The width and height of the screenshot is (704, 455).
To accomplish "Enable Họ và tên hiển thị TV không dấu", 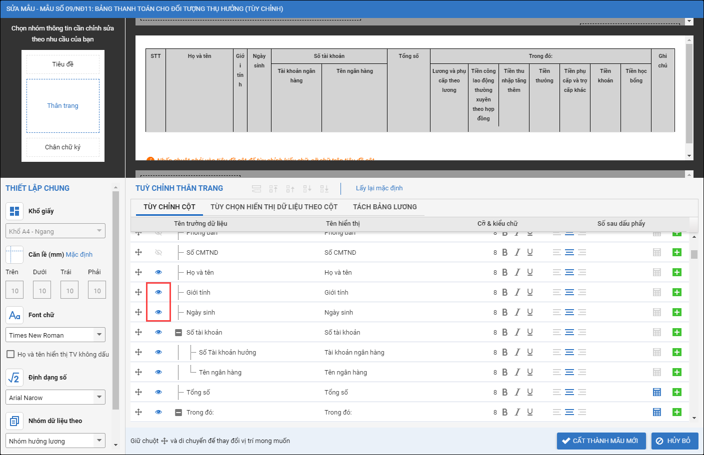I will click(x=10, y=354).
